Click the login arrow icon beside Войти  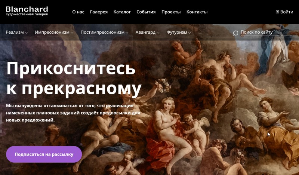[x=277, y=12]
